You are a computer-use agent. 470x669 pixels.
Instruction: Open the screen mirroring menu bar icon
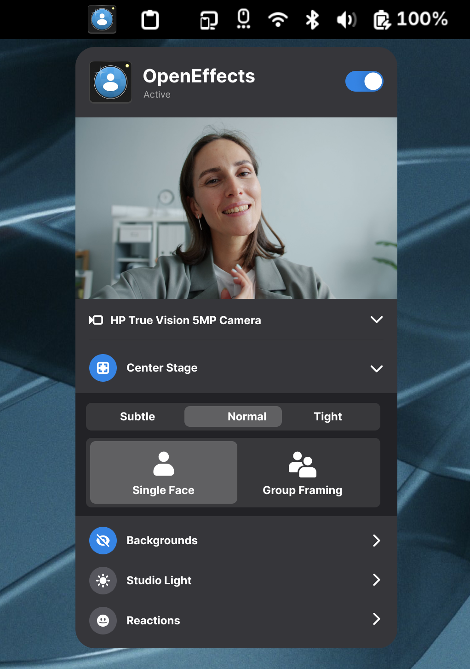(x=209, y=20)
